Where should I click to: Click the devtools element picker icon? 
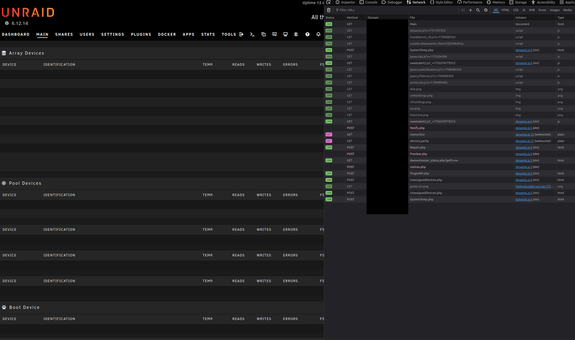(328, 2)
